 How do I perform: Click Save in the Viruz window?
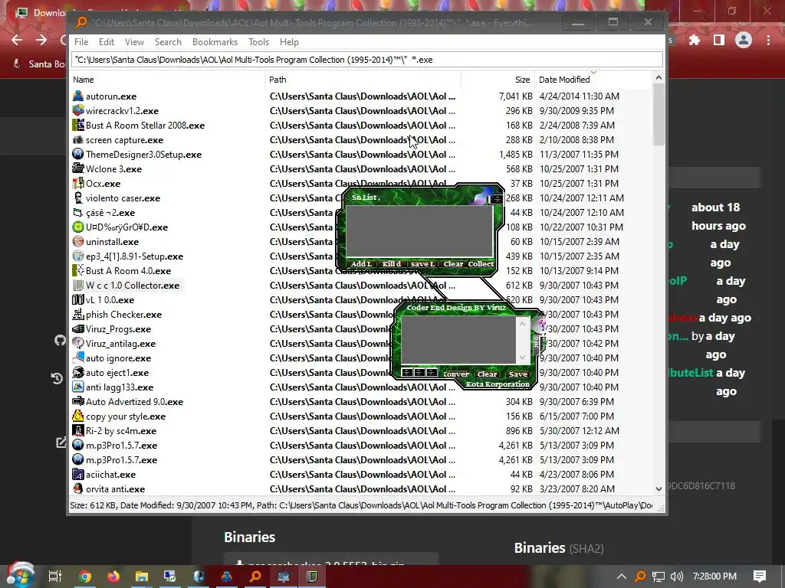click(517, 374)
